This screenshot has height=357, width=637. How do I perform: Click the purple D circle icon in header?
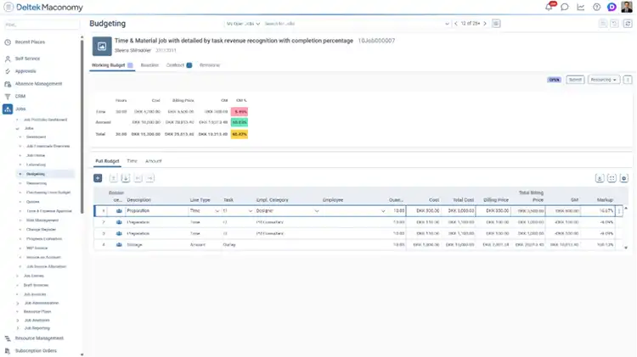pyautogui.click(x=612, y=7)
